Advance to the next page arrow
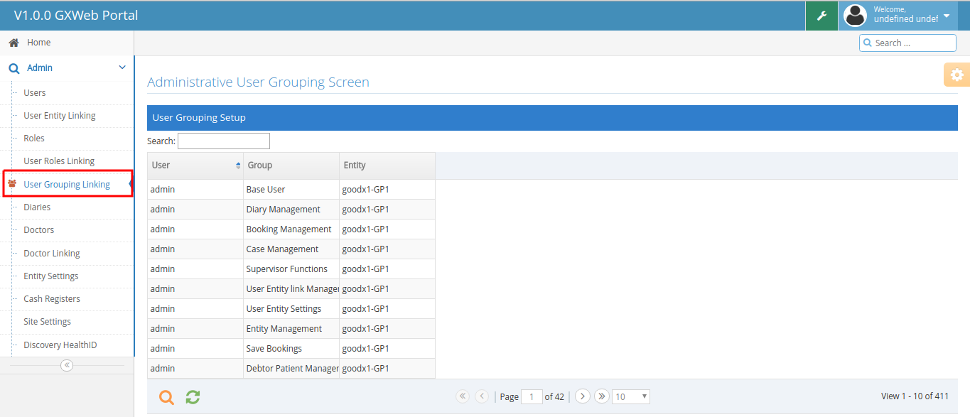970x417 pixels. pyautogui.click(x=583, y=396)
